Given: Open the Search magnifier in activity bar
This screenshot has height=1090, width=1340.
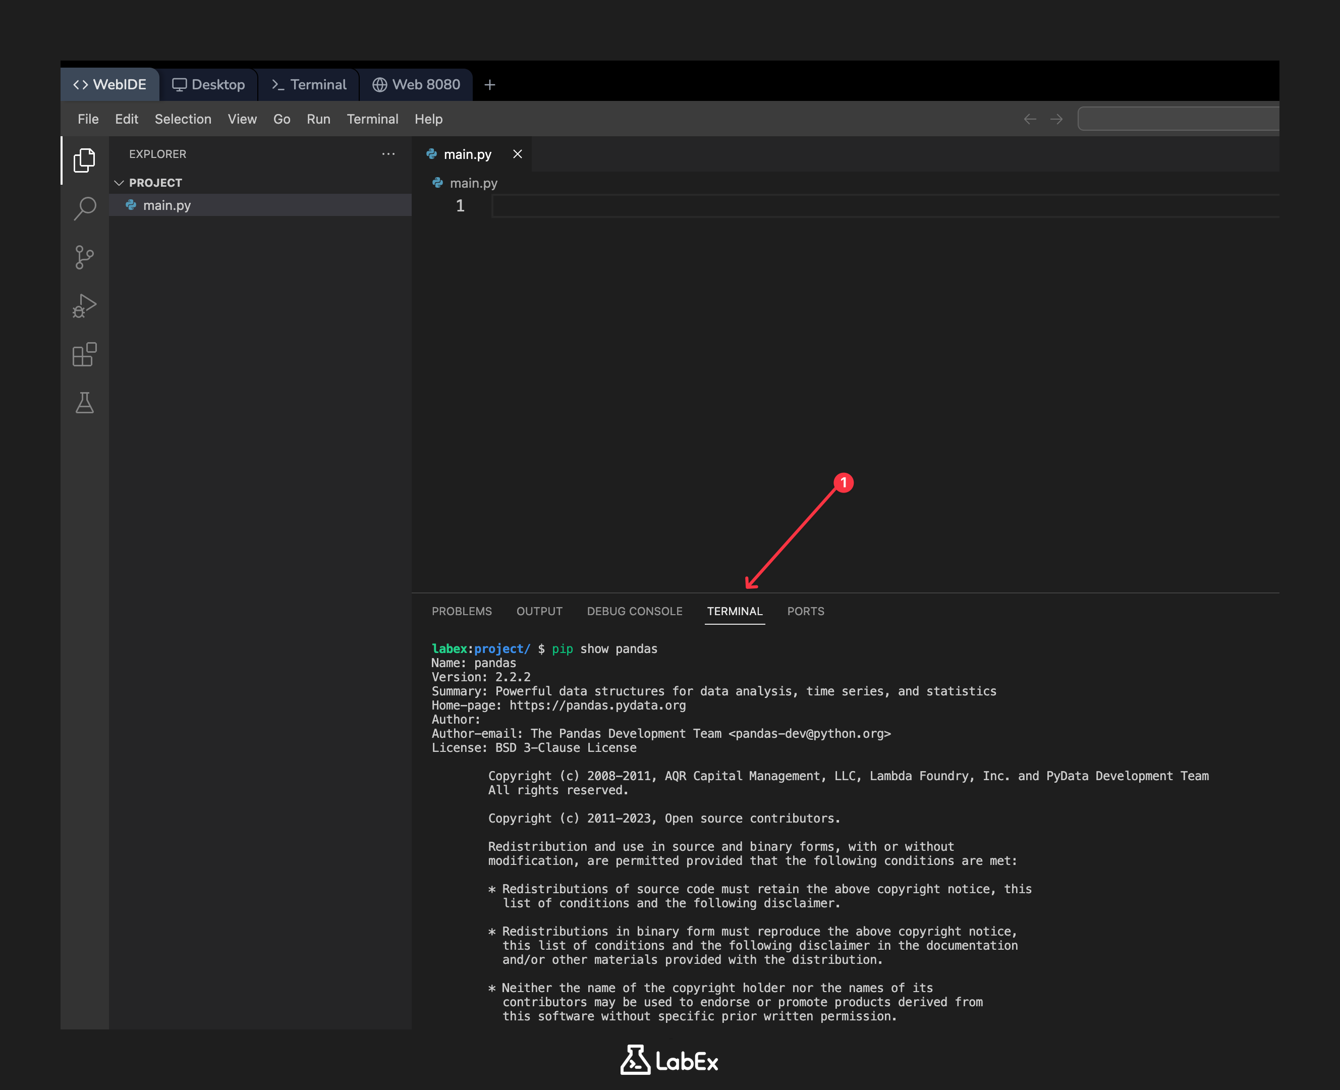Looking at the screenshot, I should pyautogui.click(x=84, y=208).
